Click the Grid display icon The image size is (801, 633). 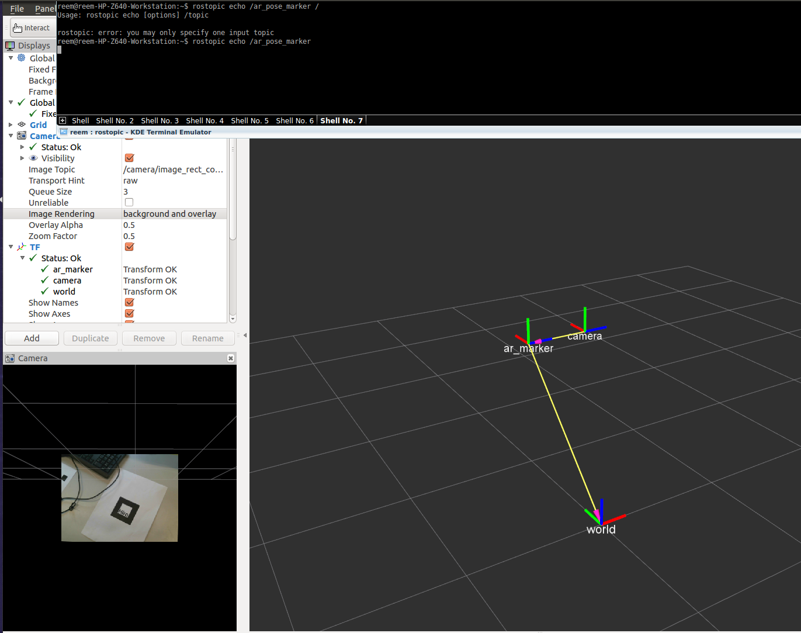coord(22,124)
